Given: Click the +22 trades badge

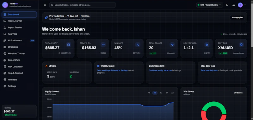Looking at the screenshot, I should click(153, 53).
